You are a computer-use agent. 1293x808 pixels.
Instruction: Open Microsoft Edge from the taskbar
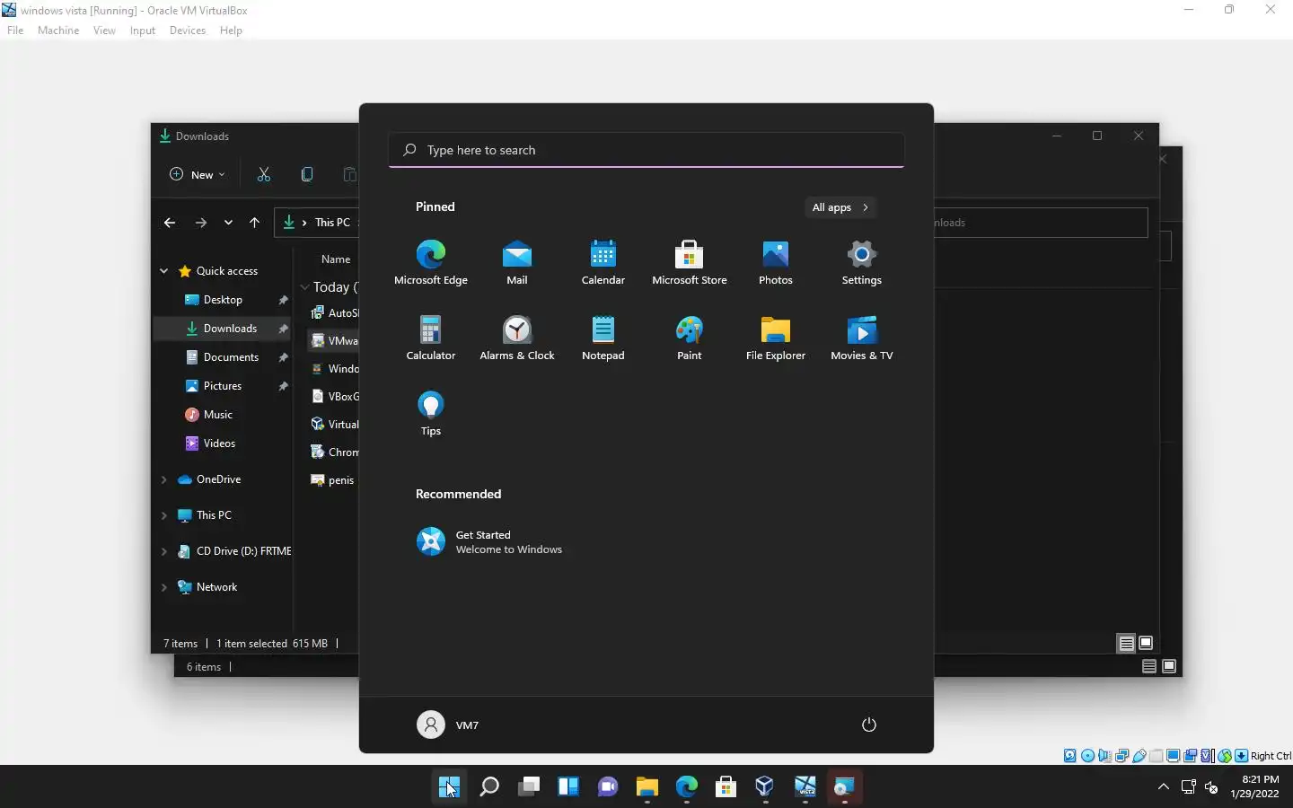687,787
